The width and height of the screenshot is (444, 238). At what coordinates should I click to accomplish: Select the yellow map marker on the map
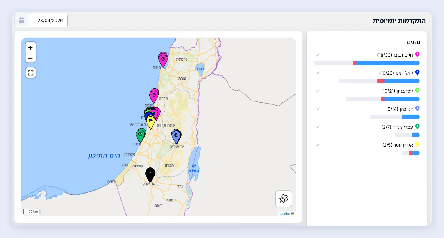151,123
